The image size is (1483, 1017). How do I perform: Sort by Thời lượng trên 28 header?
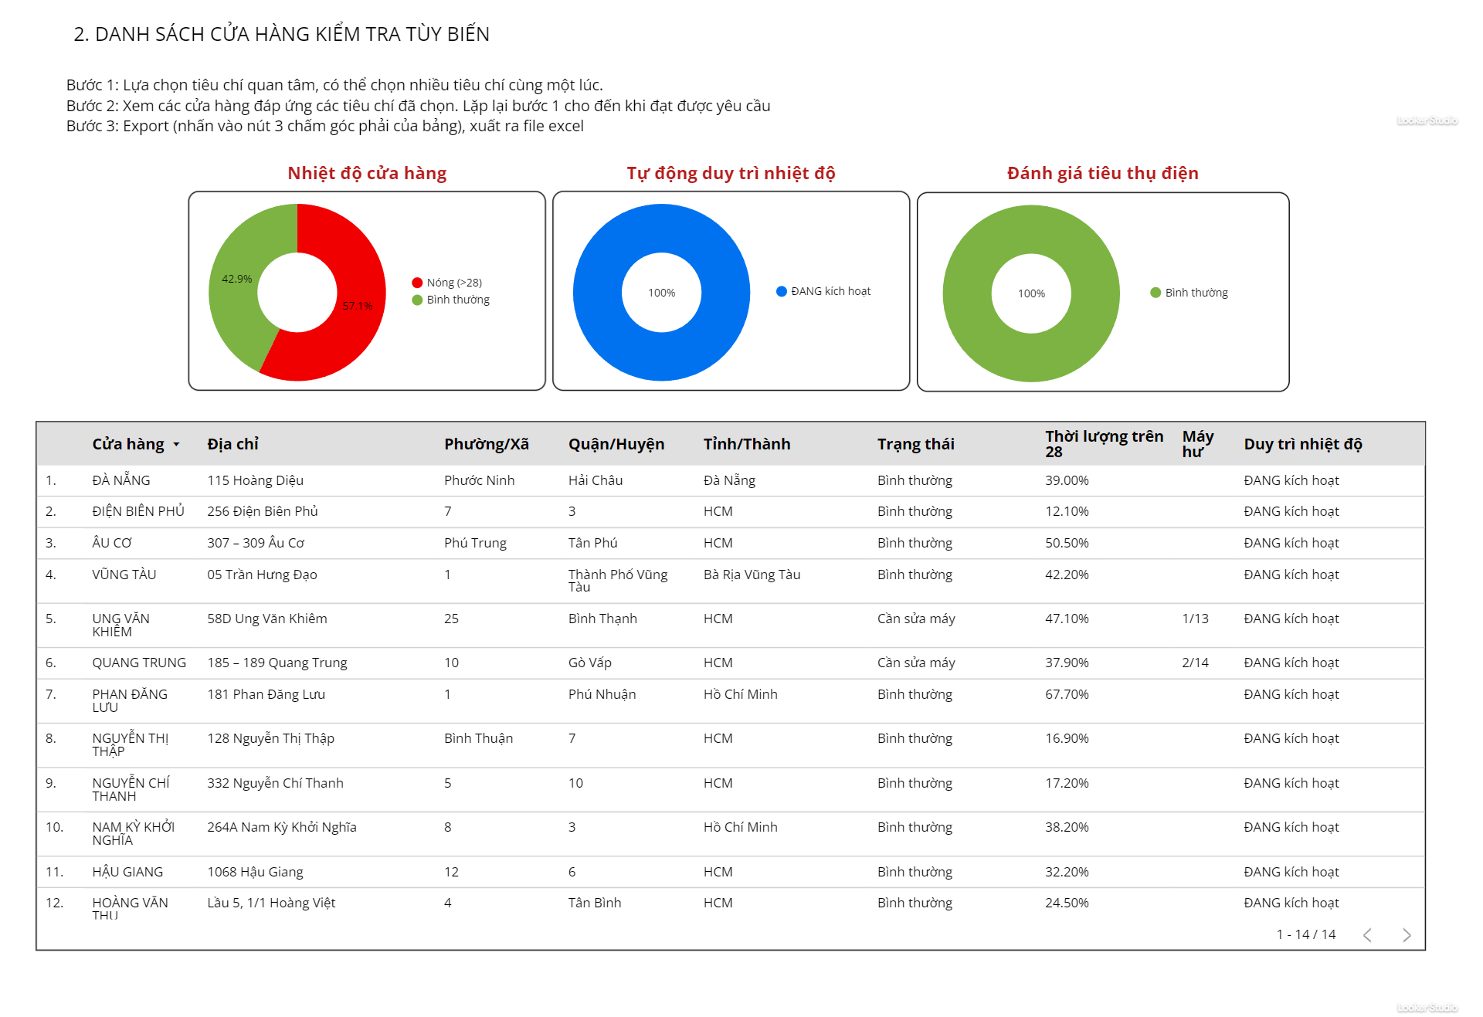[x=1104, y=444]
